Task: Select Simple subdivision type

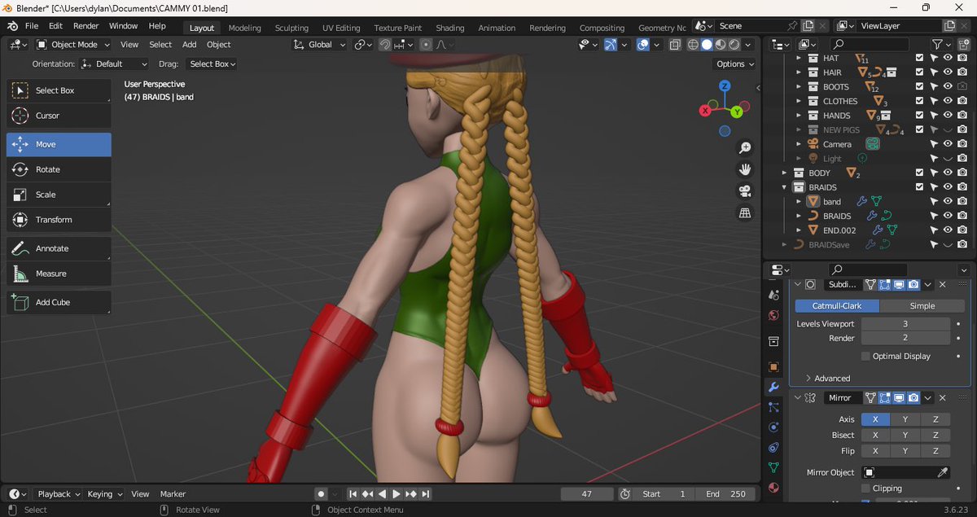Action: [922, 306]
